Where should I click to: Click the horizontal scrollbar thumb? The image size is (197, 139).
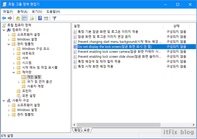coord(119,125)
